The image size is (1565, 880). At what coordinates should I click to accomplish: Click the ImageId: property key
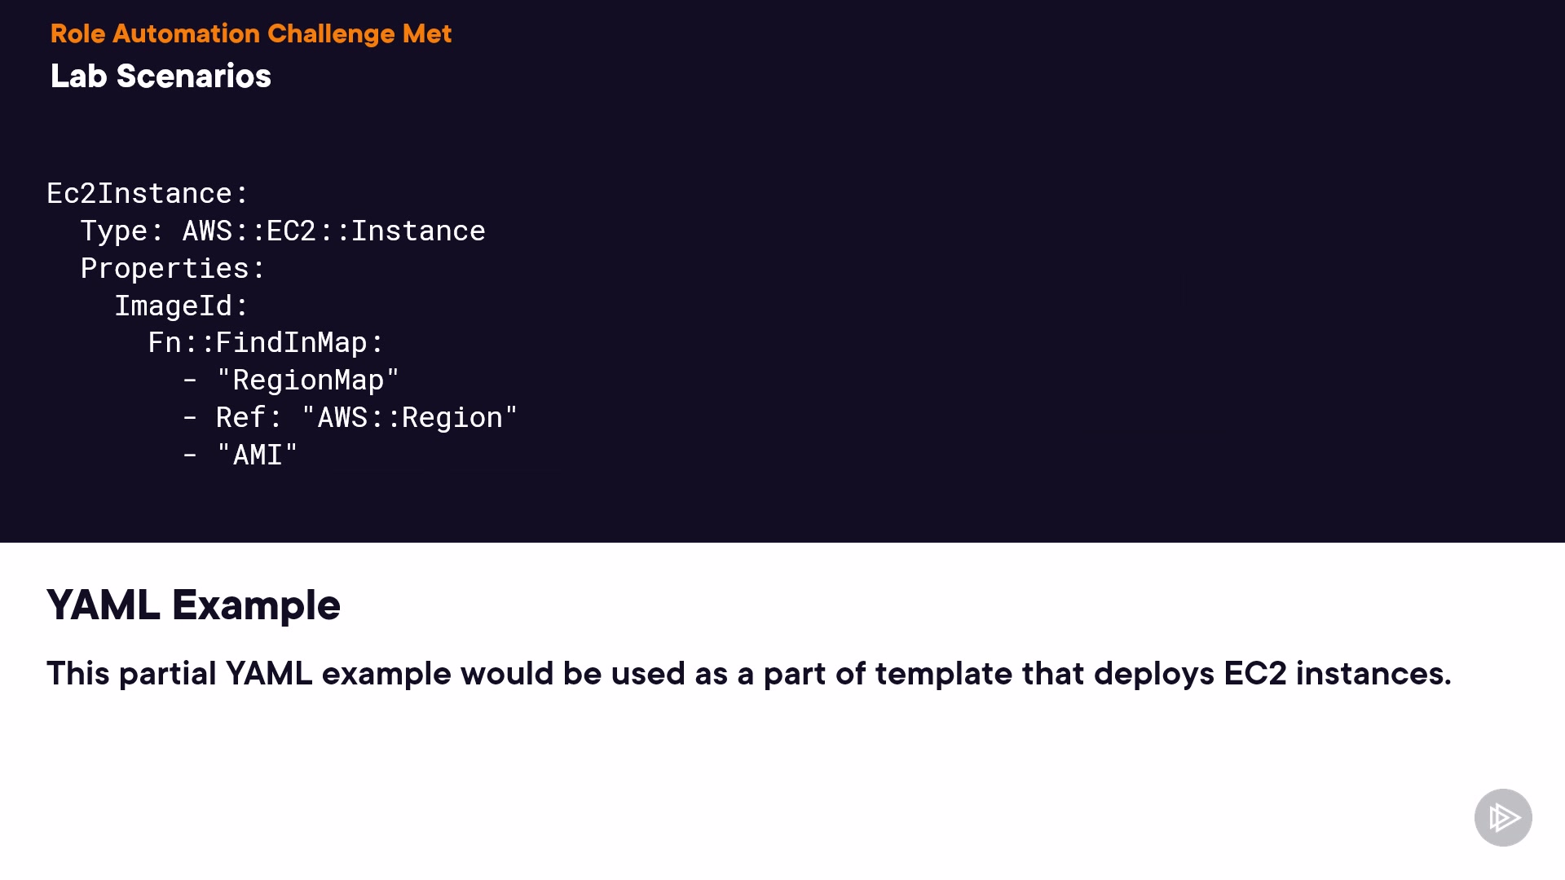[181, 306]
